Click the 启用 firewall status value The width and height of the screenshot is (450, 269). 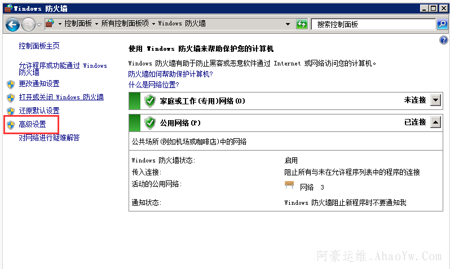tap(291, 160)
